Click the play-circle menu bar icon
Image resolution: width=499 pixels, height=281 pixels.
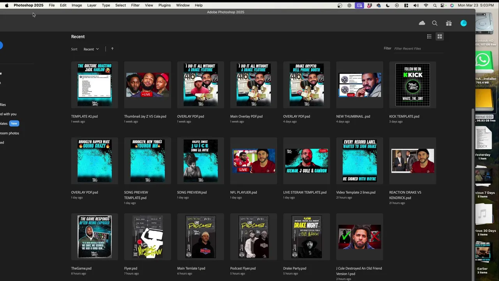397,5
